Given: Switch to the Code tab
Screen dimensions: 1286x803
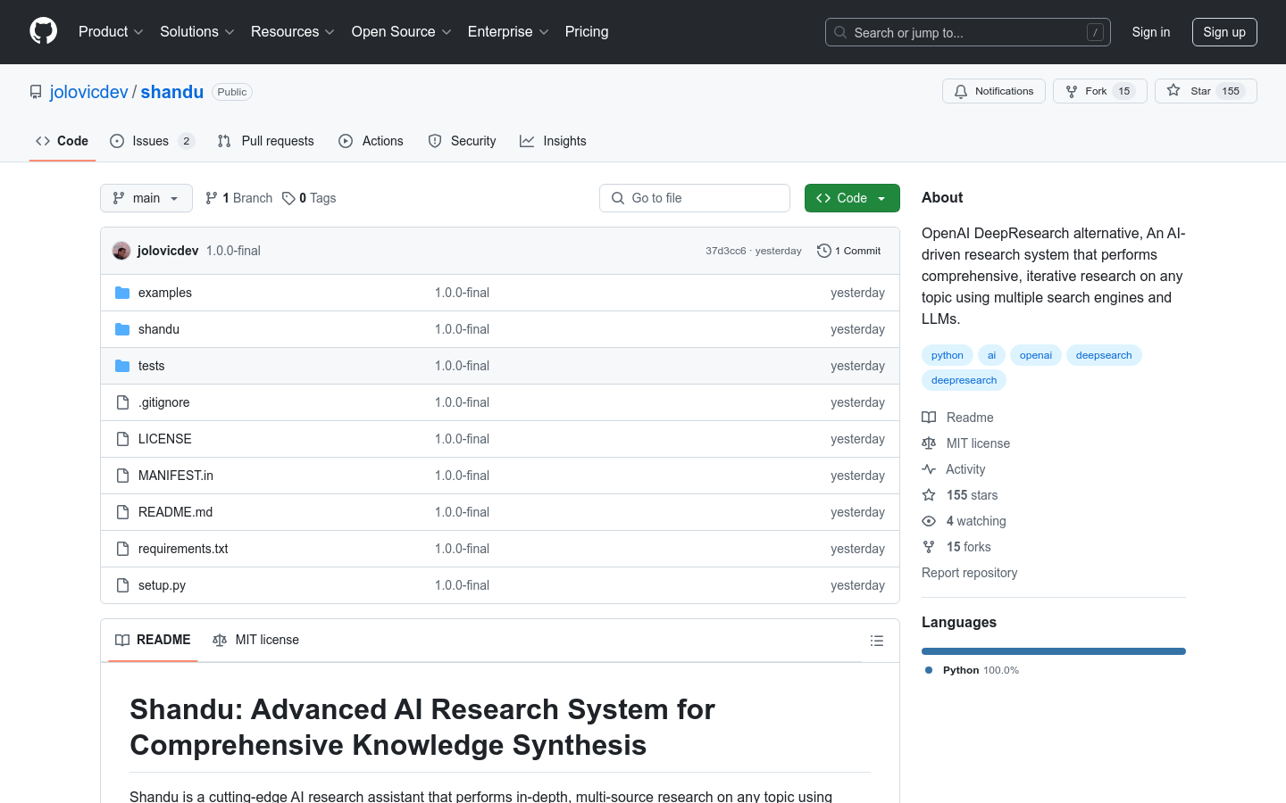Looking at the screenshot, I should 63,141.
